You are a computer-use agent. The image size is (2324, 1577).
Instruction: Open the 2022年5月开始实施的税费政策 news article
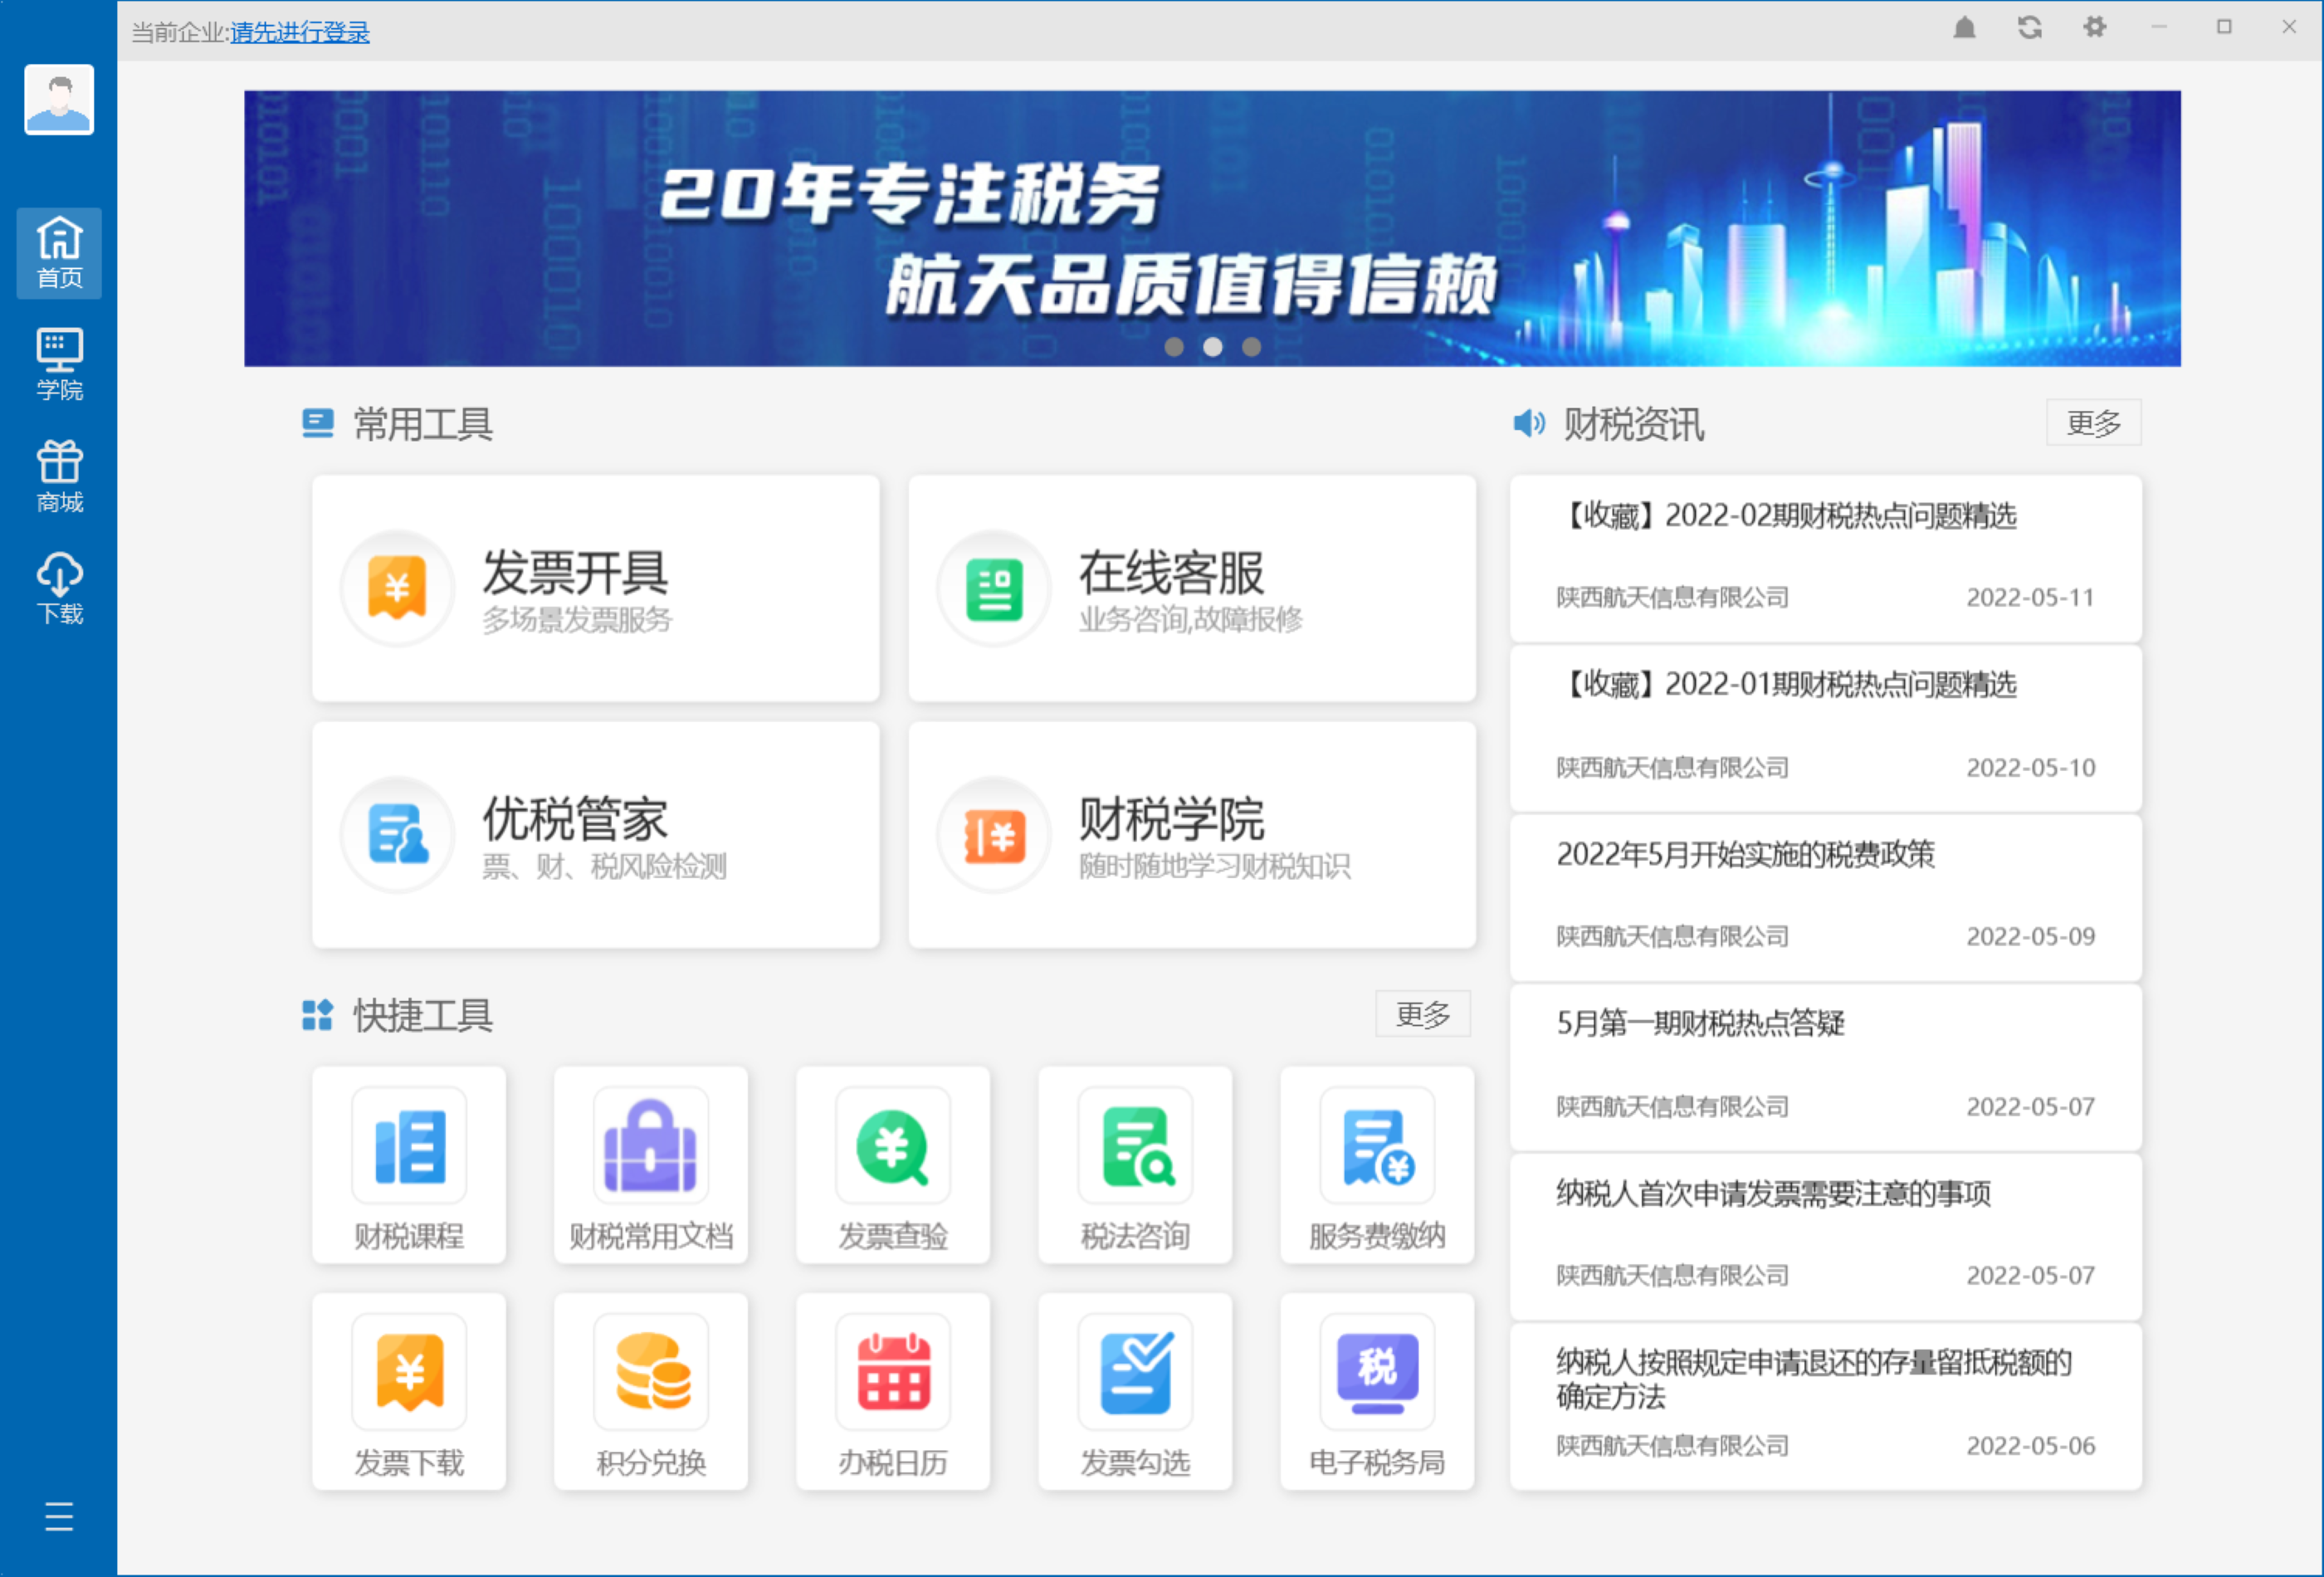1745,854
